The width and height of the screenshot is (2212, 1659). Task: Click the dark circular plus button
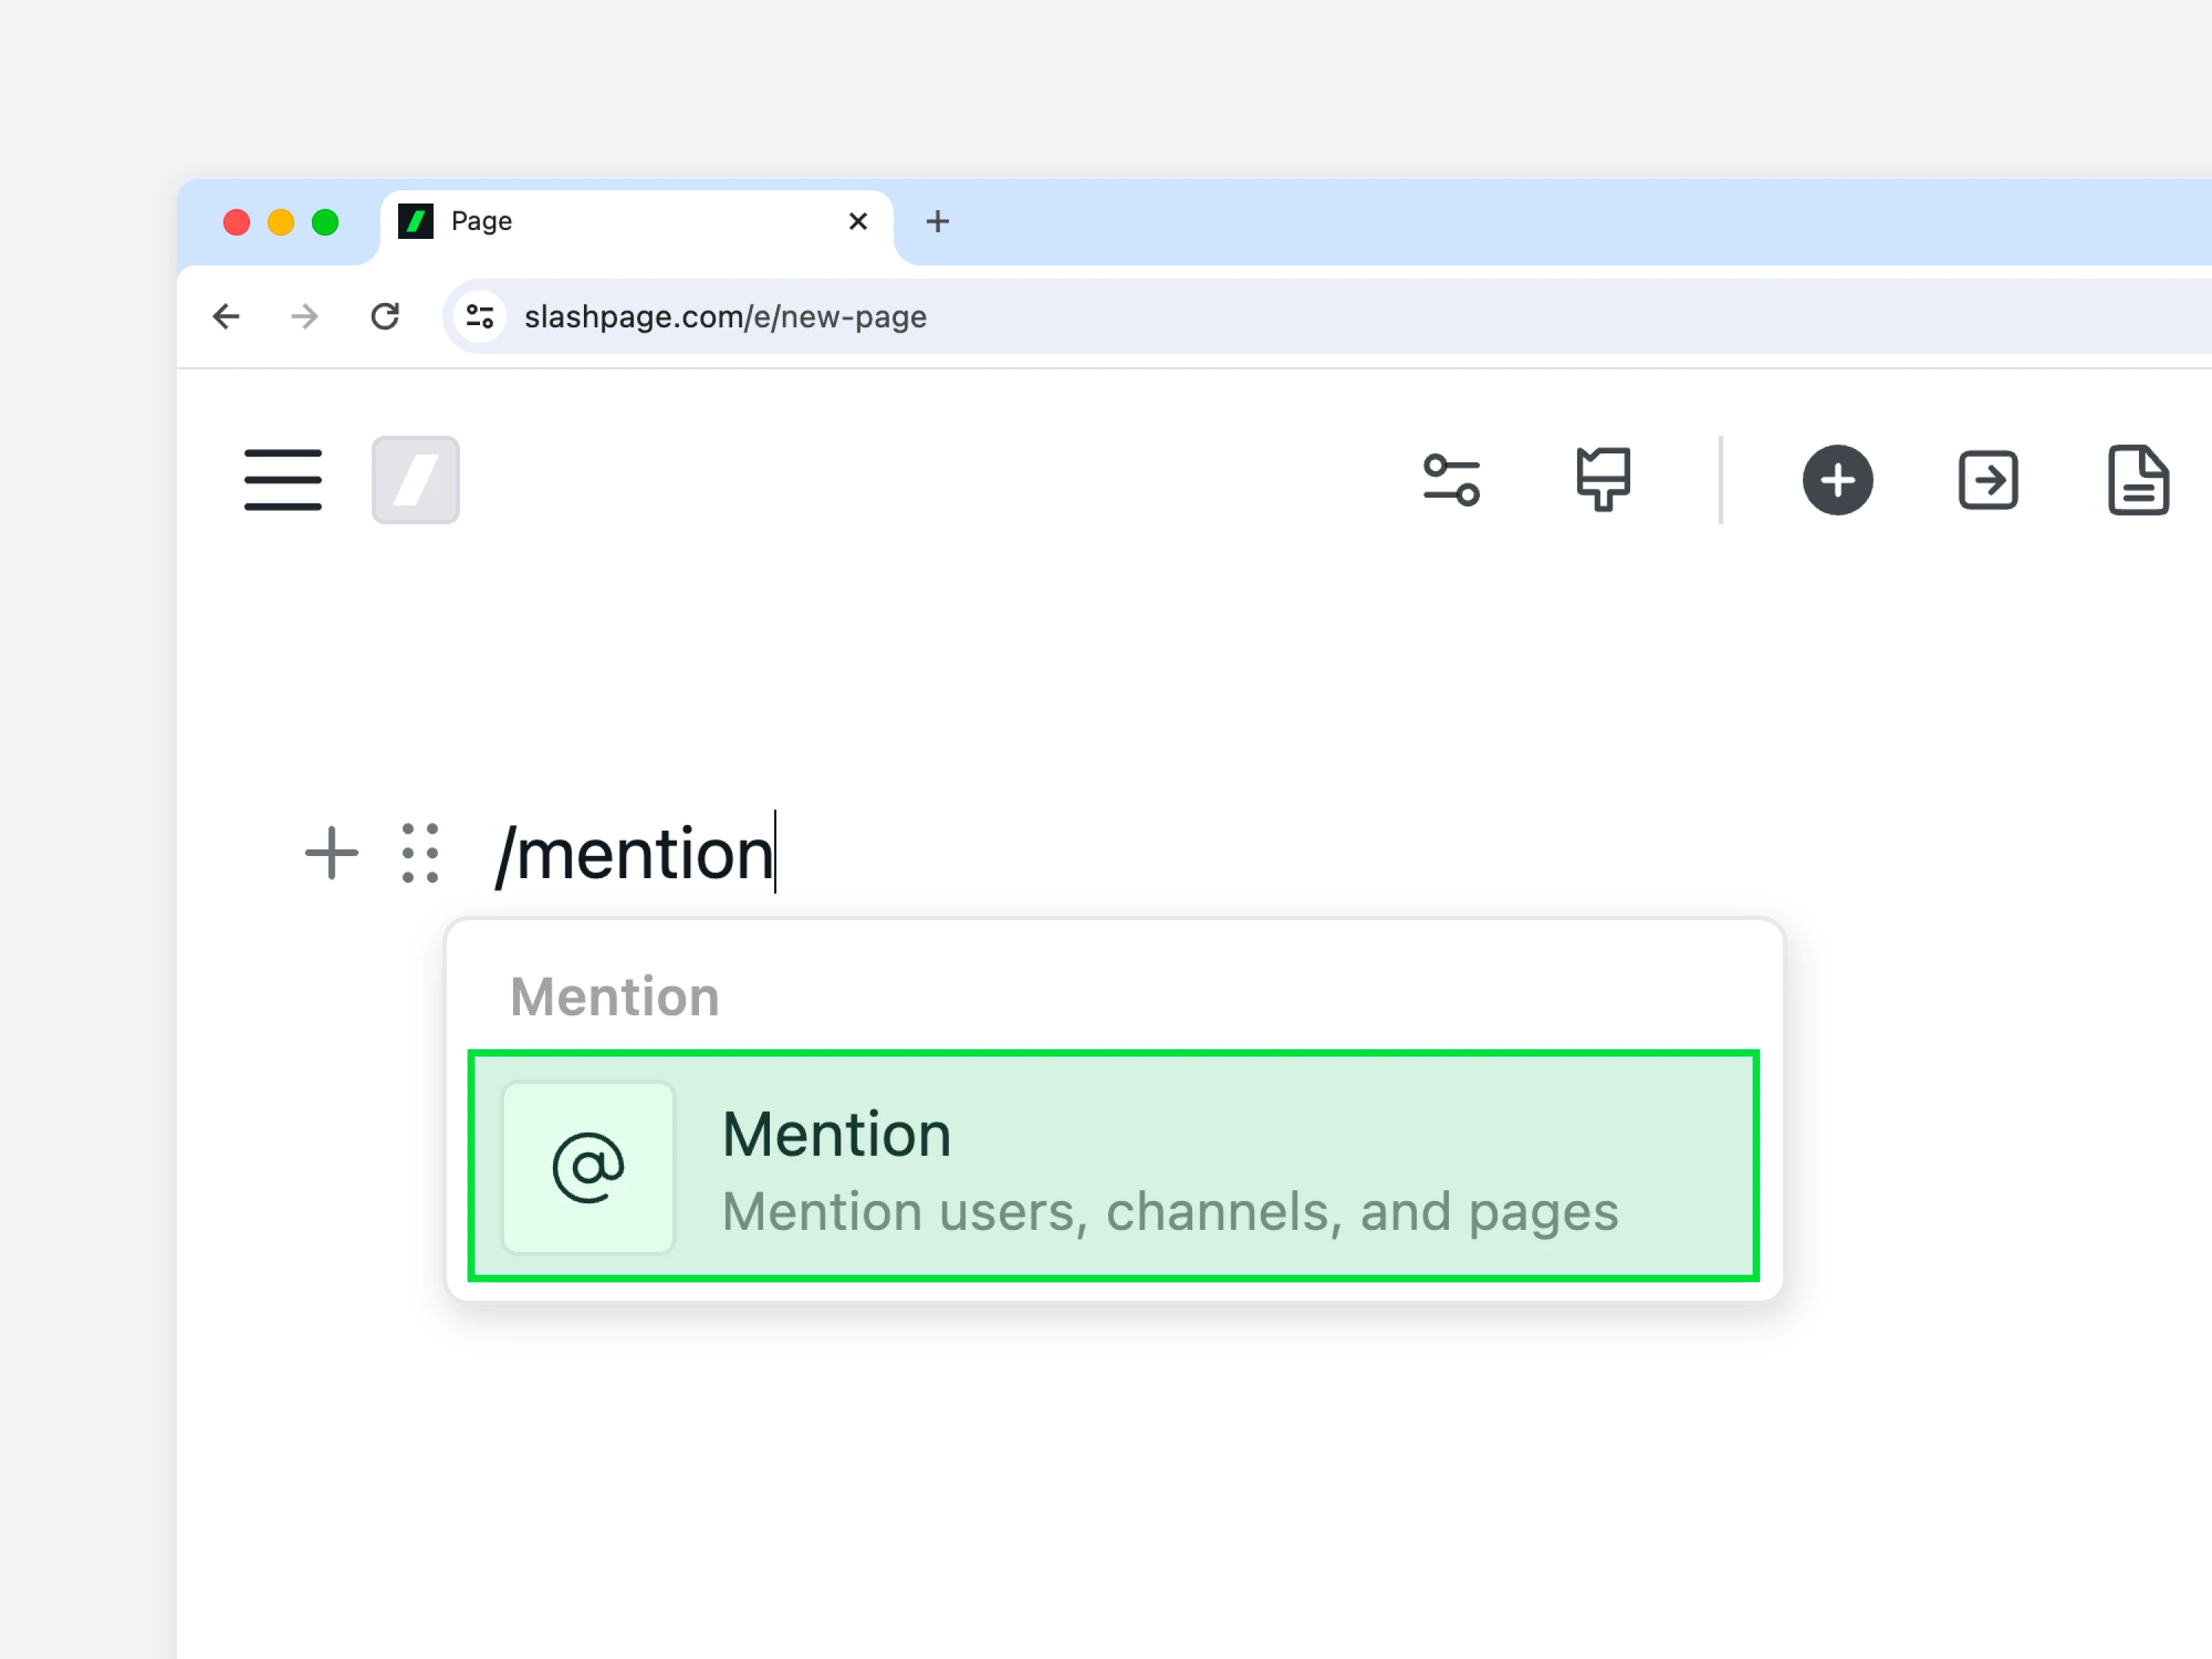1838,480
